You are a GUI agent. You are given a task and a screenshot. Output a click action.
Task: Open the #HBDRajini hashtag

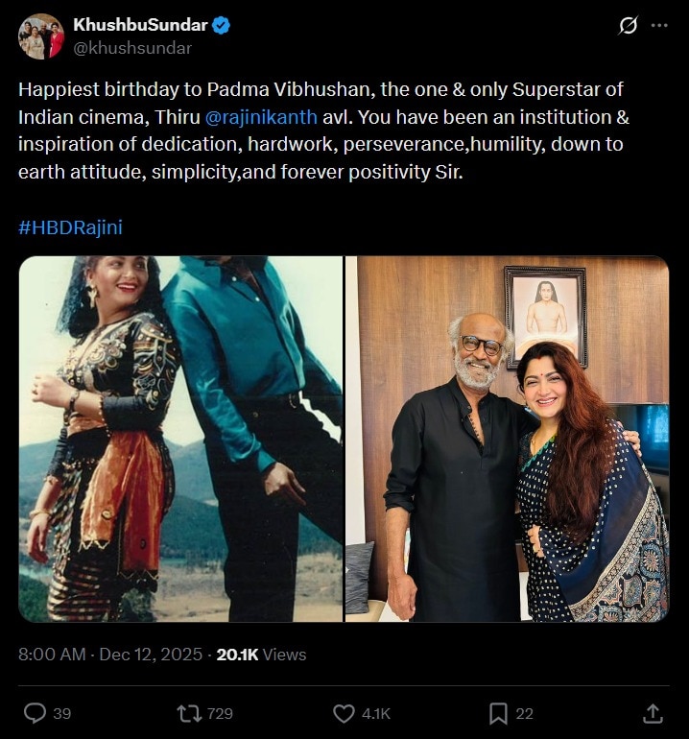coord(70,227)
